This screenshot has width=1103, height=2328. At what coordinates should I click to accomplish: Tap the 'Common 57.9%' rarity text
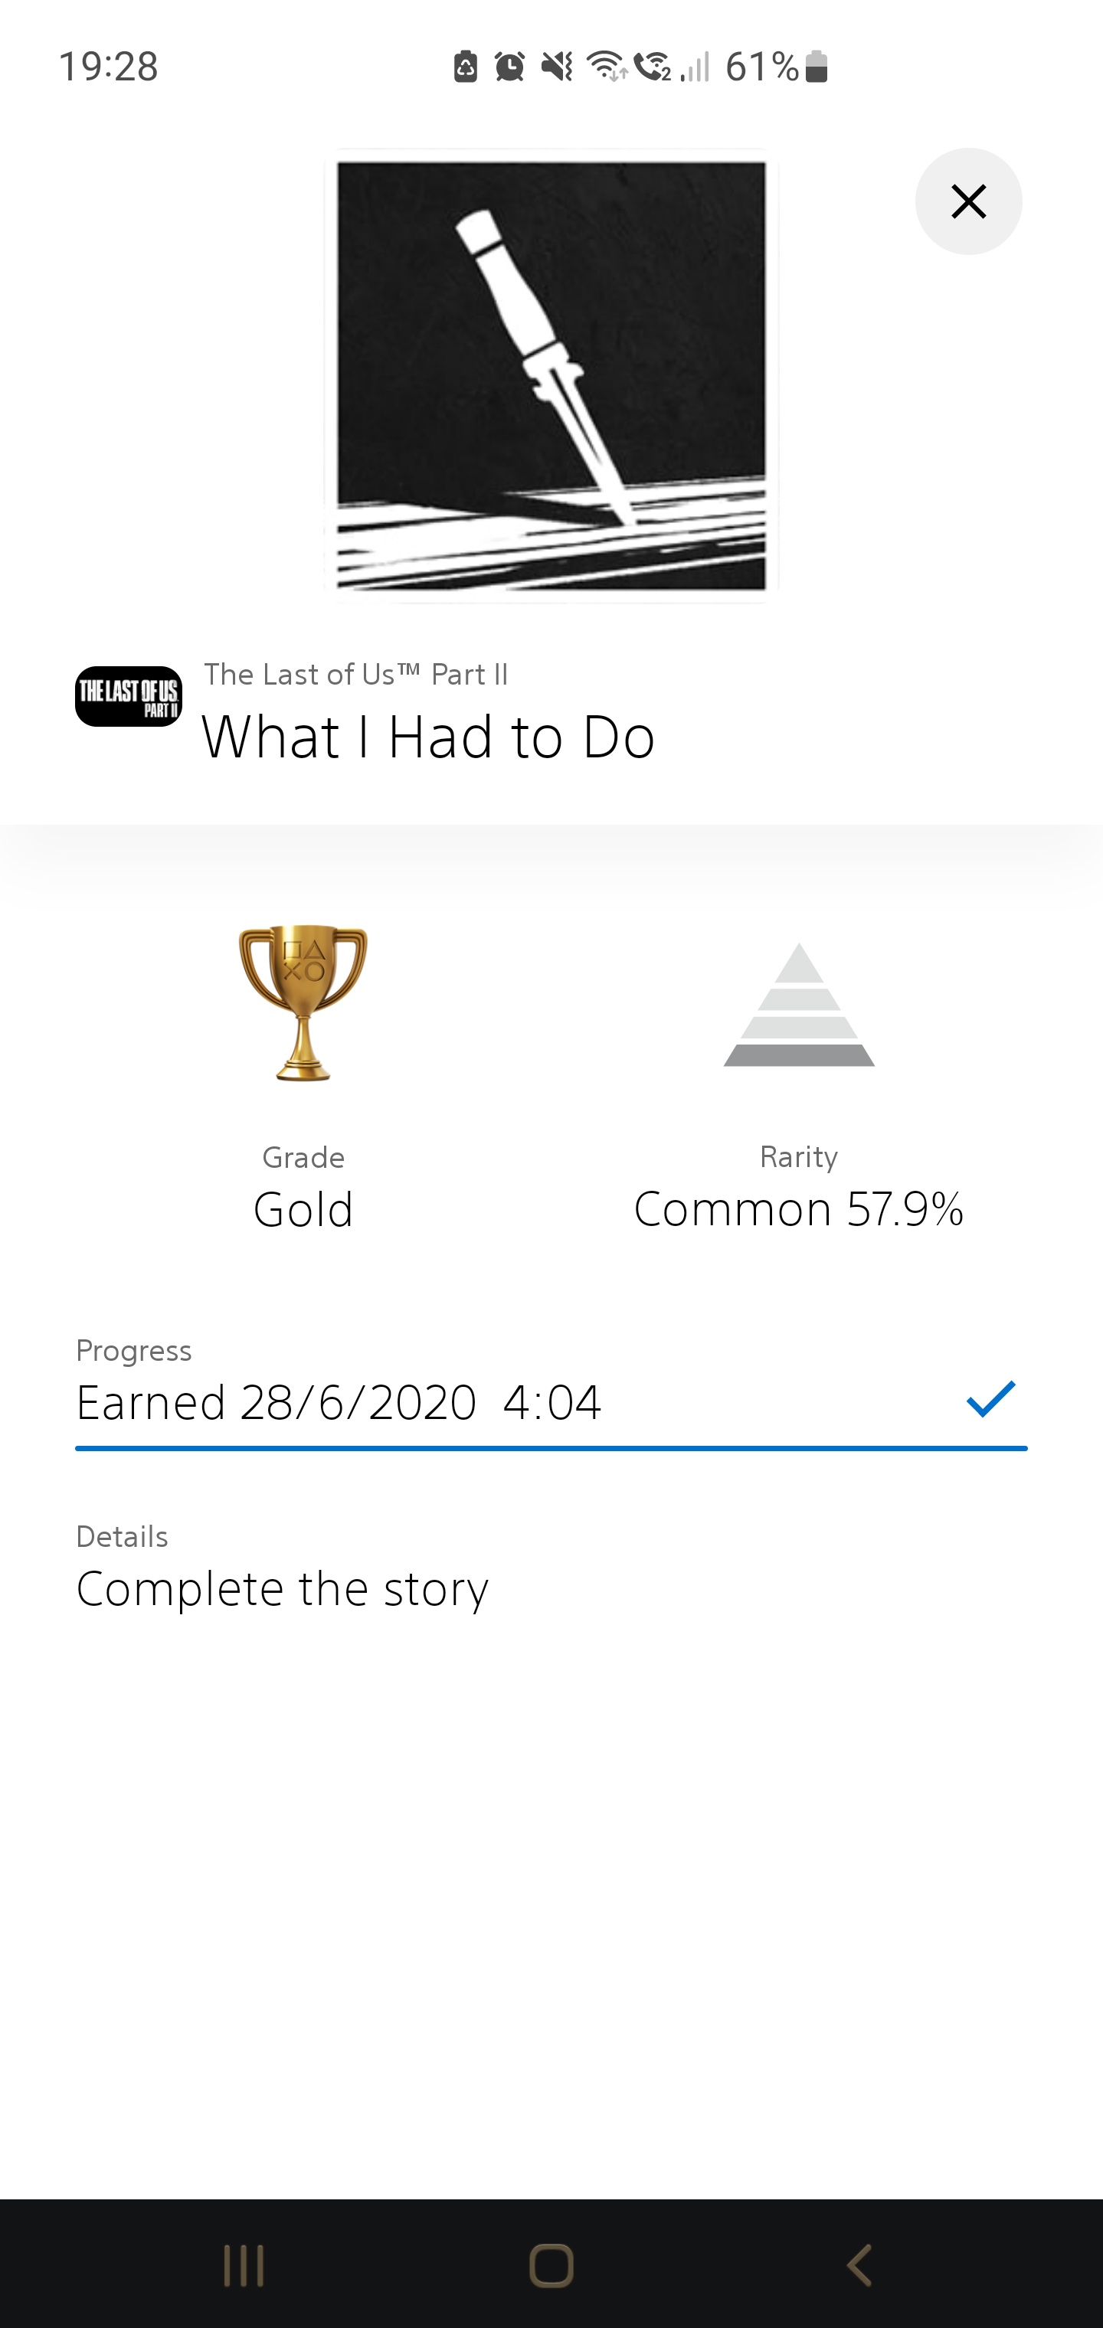799,1209
